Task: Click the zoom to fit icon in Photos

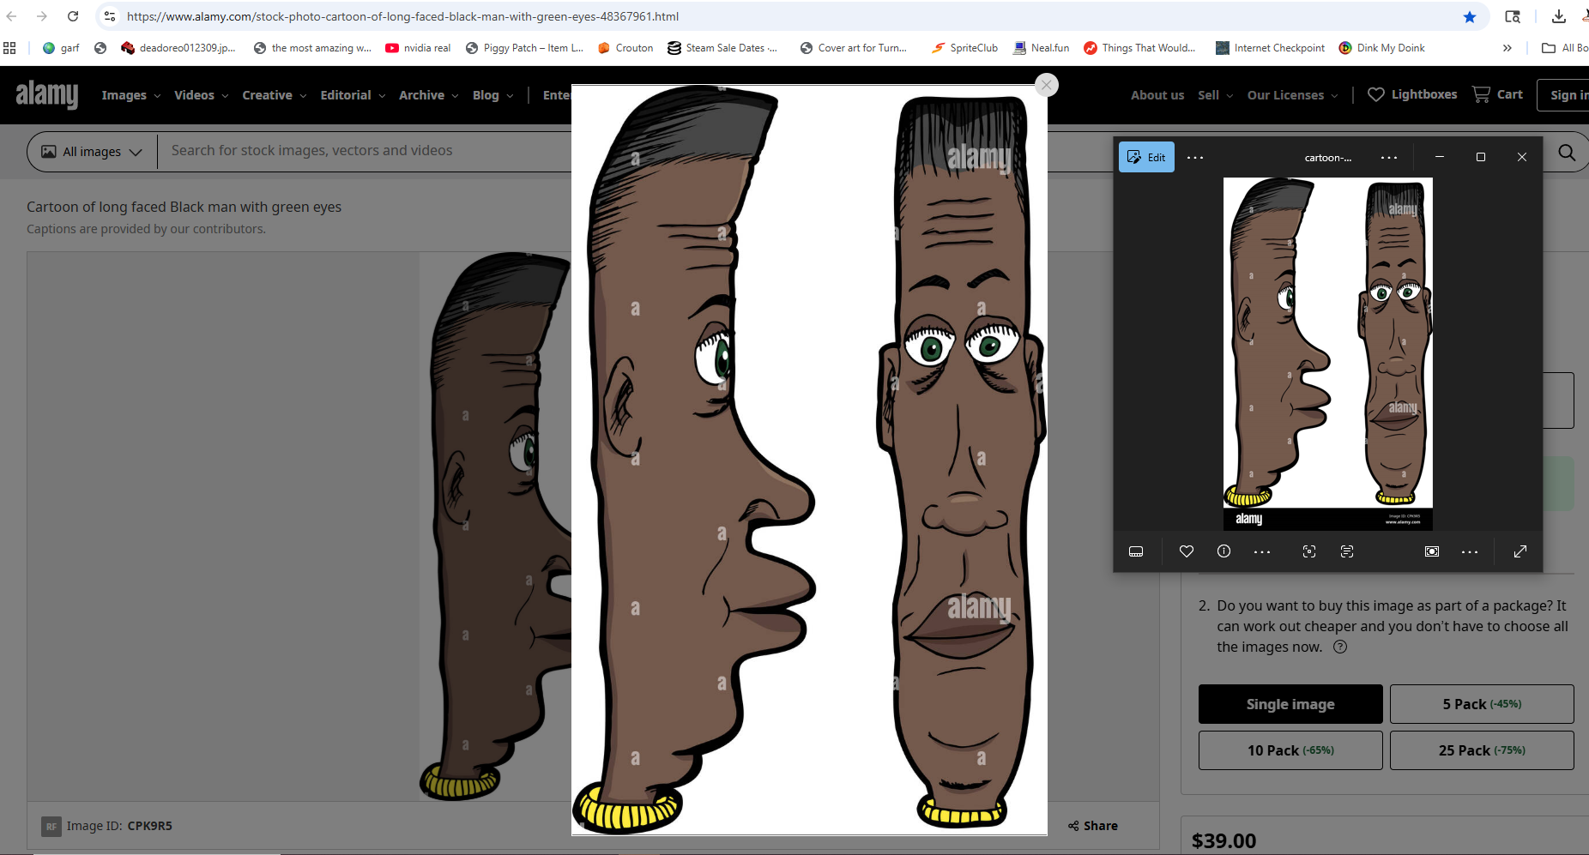Action: tap(1432, 551)
